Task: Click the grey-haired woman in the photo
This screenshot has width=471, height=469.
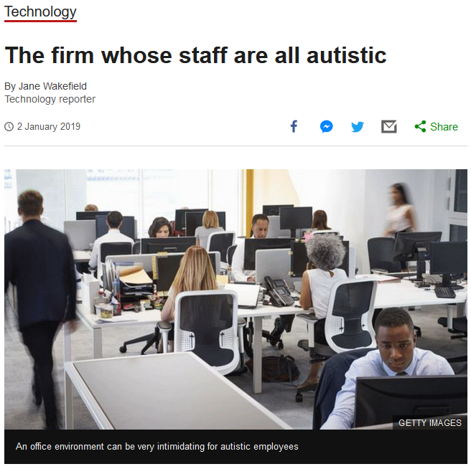Action: pos(325,282)
